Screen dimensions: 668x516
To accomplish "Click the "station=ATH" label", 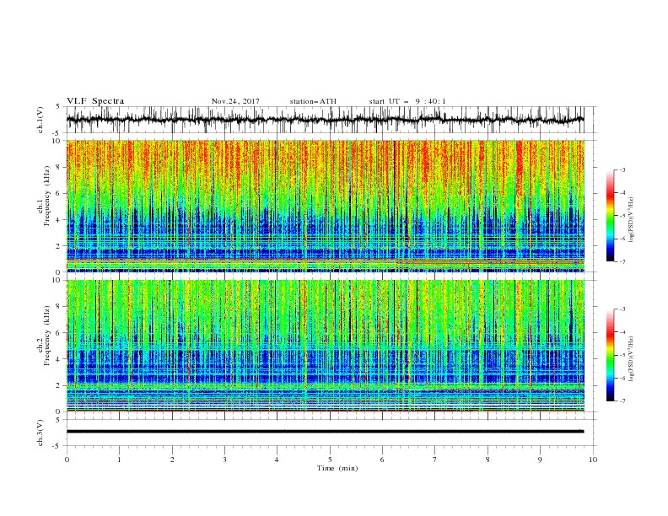I will [x=313, y=101].
